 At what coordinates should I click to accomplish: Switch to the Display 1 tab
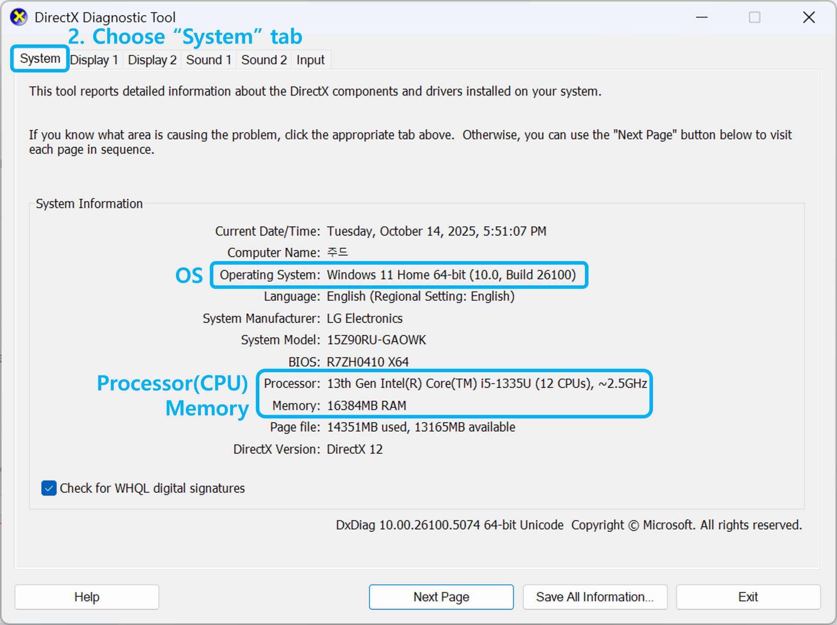coord(94,60)
